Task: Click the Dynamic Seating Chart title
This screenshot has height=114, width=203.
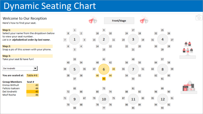Action: point(50,6)
